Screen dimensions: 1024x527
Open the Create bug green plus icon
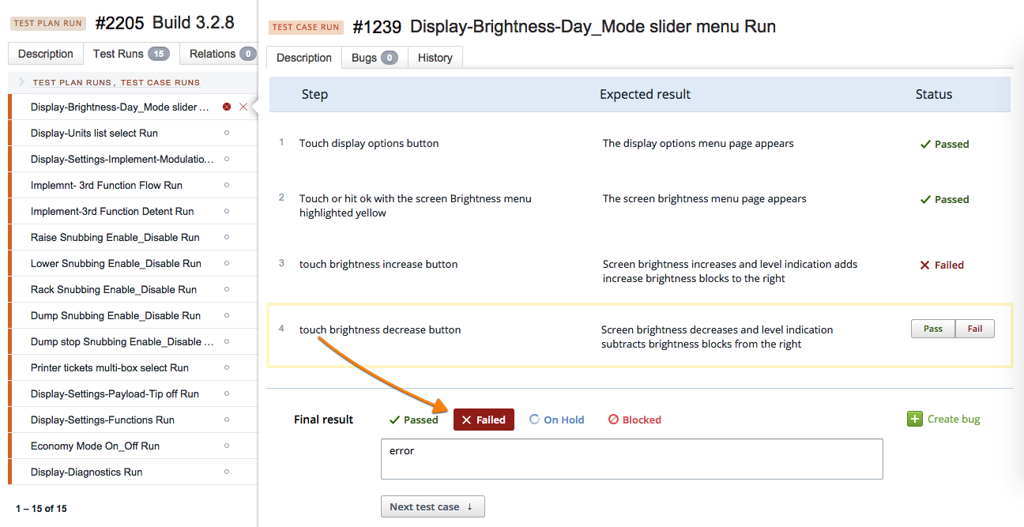[x=914, y=419]
